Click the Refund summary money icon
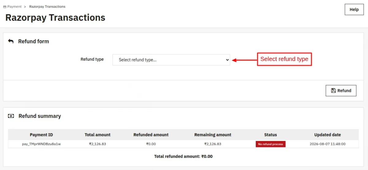Screen dimensions: 368x170 click(x=11, y=116)
